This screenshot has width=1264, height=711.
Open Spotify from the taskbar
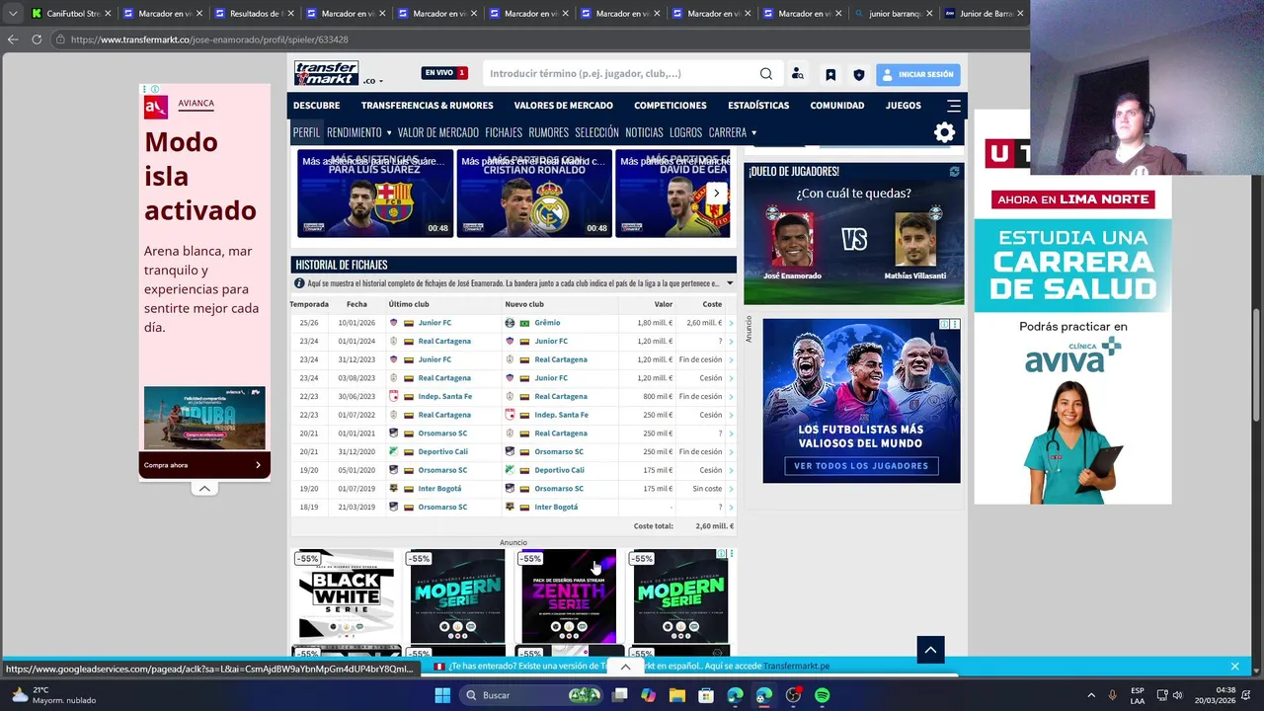[823, 695]
